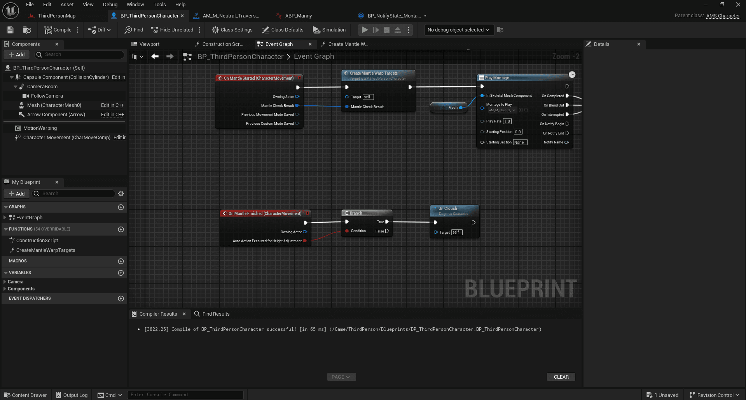Click Components search field
Screen dimensions: 746x400
[79, 55]
